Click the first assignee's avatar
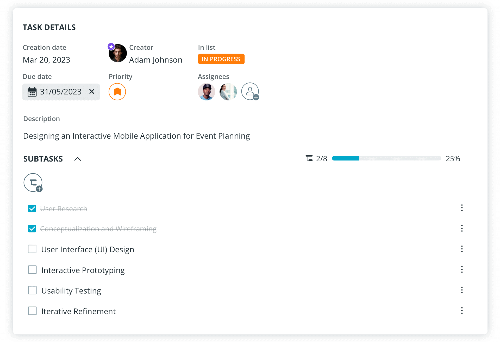Screen dimensions: 500x342 tap(207, 92)
